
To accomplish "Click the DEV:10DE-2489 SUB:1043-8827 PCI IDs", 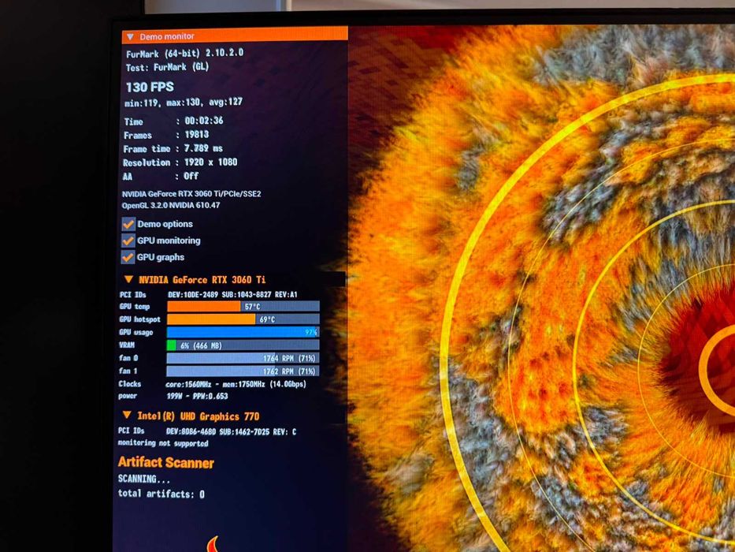I will 232,295.
